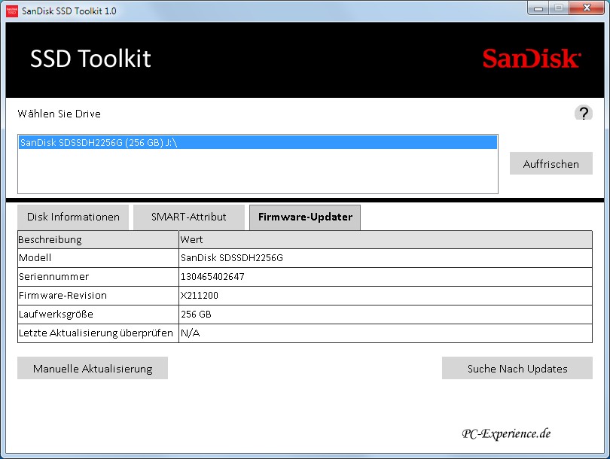Click the Wählen Sie Drive label
This screenshot has height=459, width=610.
click(x=59, y=114)
